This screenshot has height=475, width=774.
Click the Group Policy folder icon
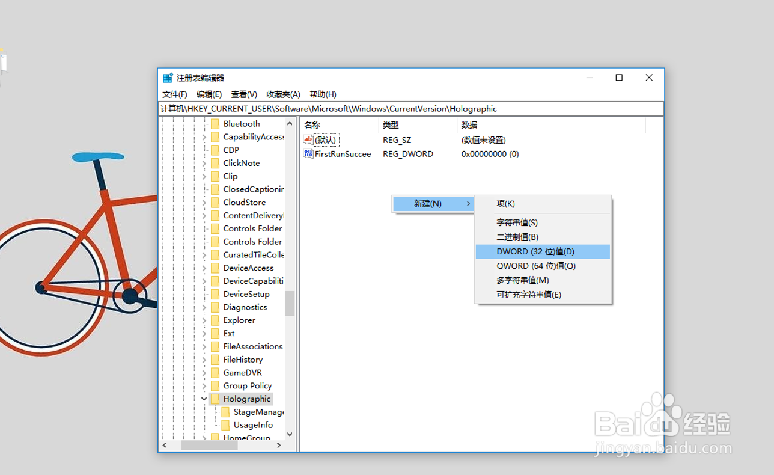[x=215, y=386]
